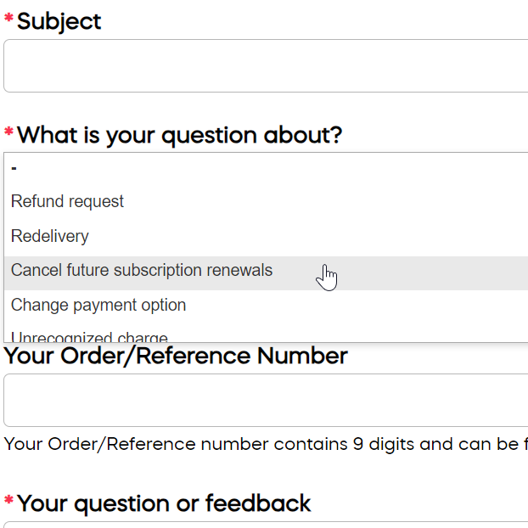Click the word "feedback" in bottom heading
Screen dimensions: 528x528
[x=258, y=503]
